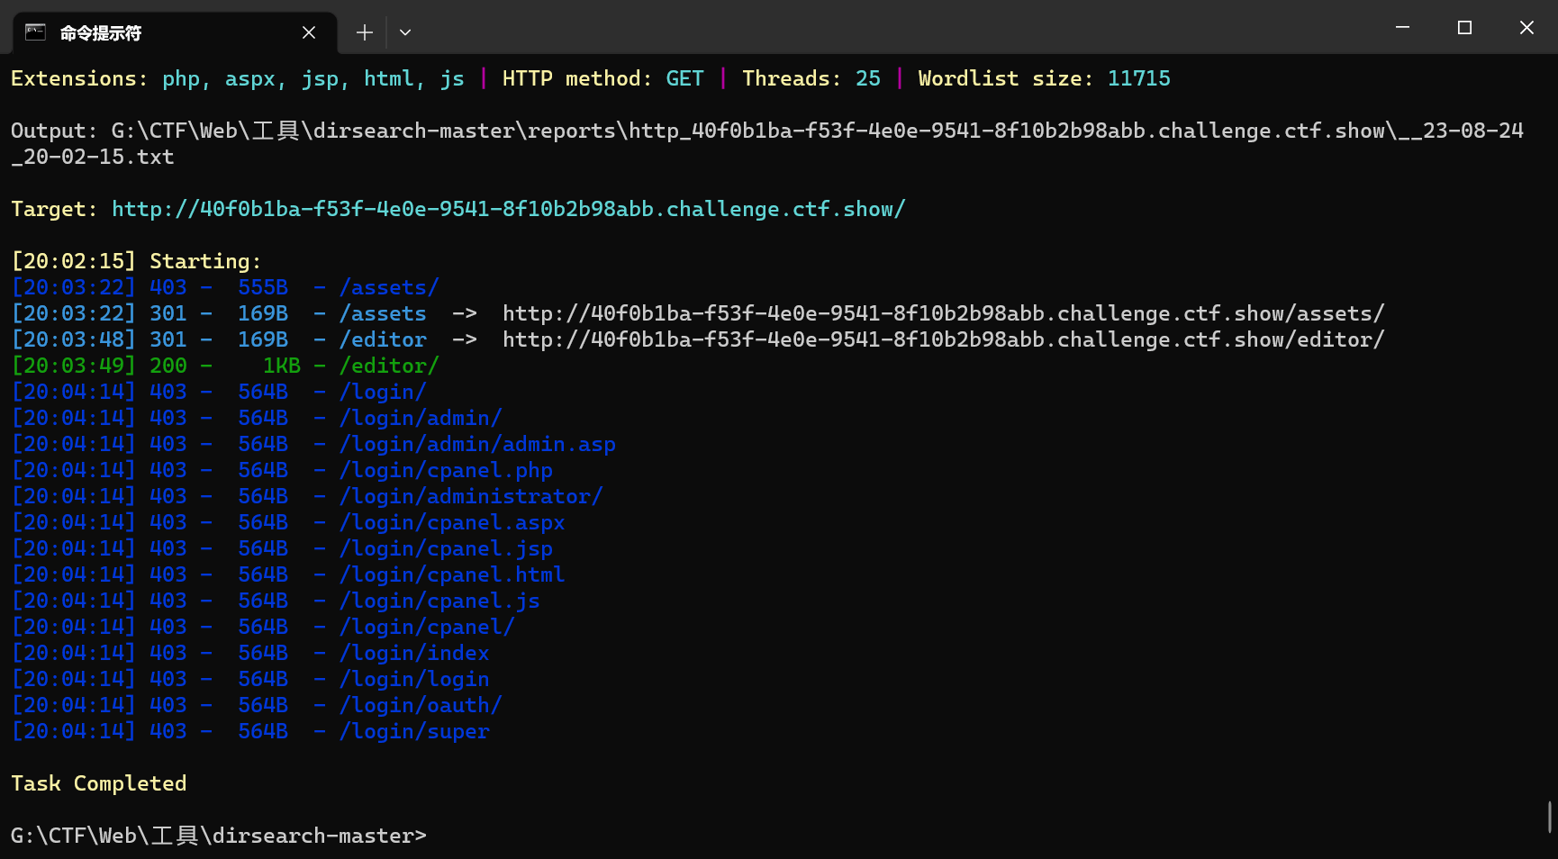
Task: Click the /login/cpanel.html path
Action: (x=452, y=574)
